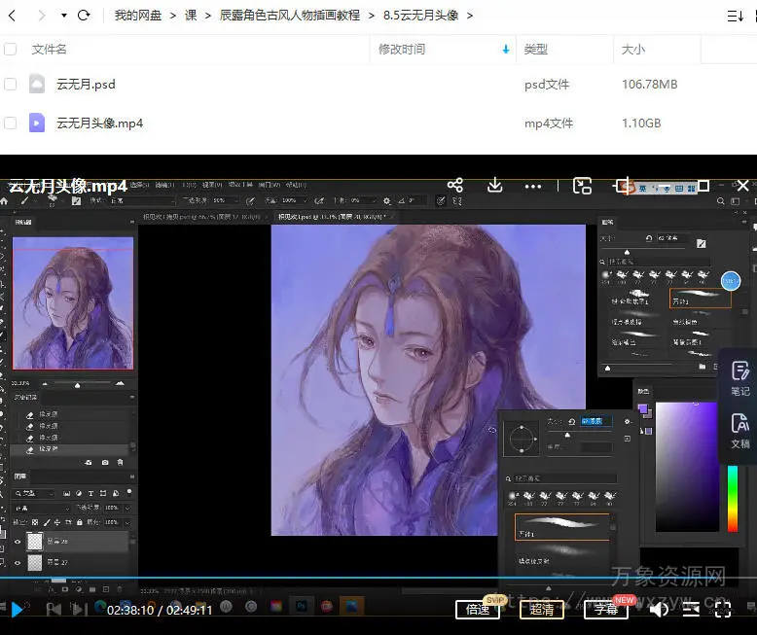Viewport: 757px width, 635px height.
Task: Select all files with the header checkbox
Action: [11, 50]
